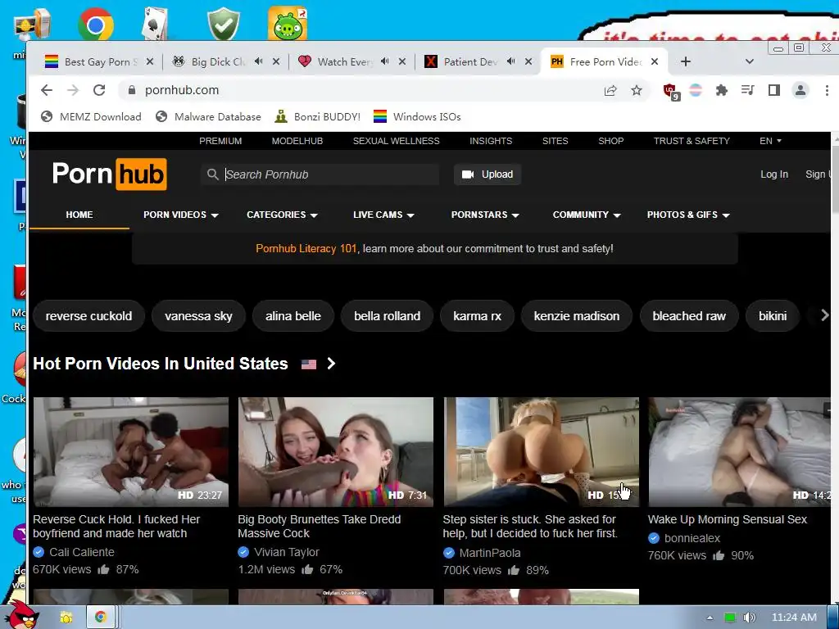
Task: Click the Log In link
Action: pyautogui.click(x=774, y=174)
